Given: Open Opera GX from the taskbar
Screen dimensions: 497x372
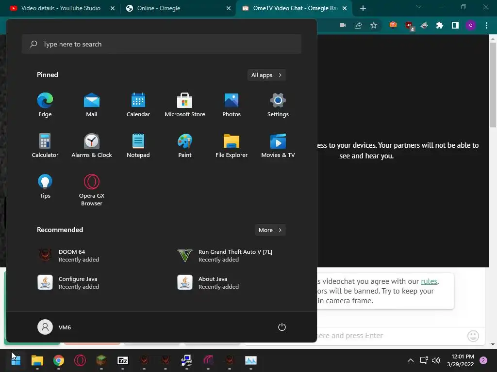Looking at the screenshot, I should pyautogui.click(x=80, y=360).
